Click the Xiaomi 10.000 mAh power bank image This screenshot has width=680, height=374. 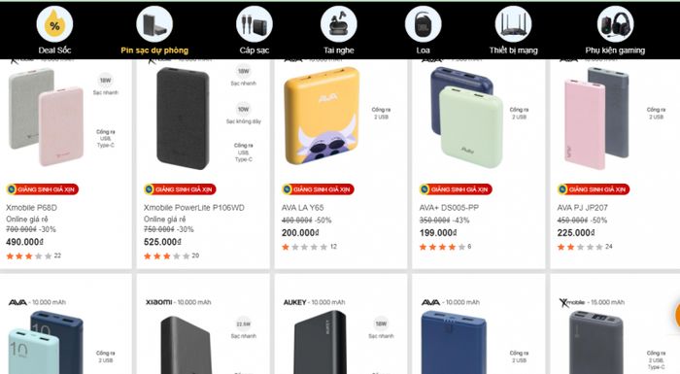pos(186,345)
